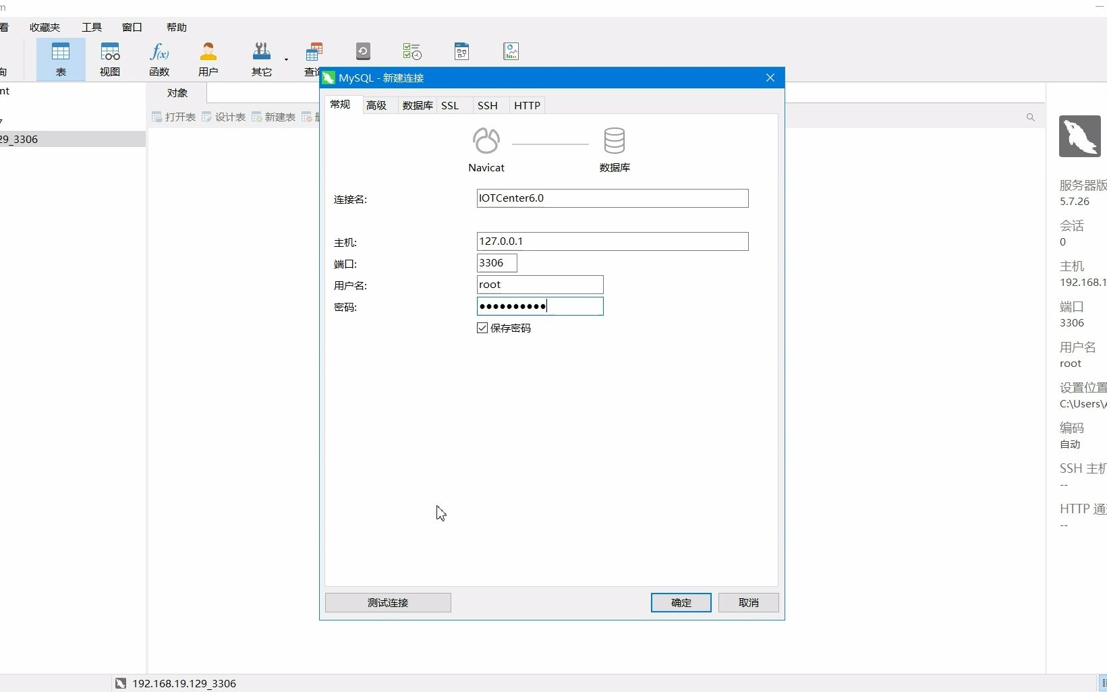
Task: Click the MySQL - 新建连接 dialog title icon
Action: pyautogui.click(x=329, y=78)
